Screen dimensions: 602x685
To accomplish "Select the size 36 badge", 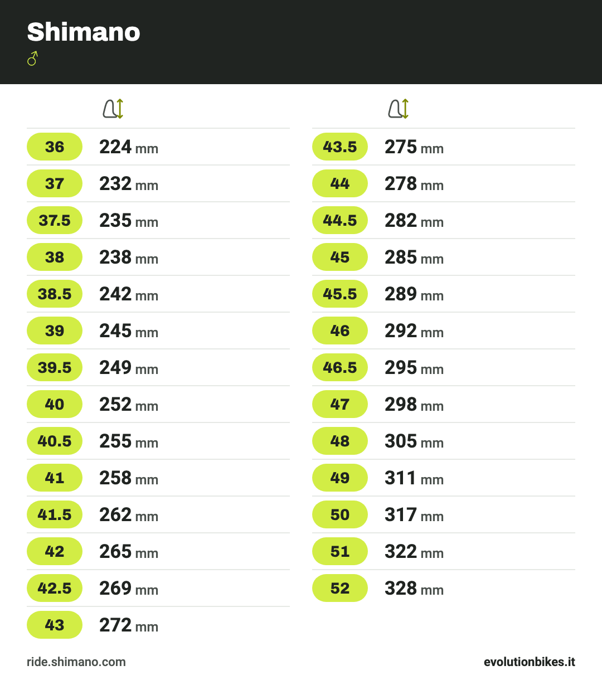I will coord(55,147).
